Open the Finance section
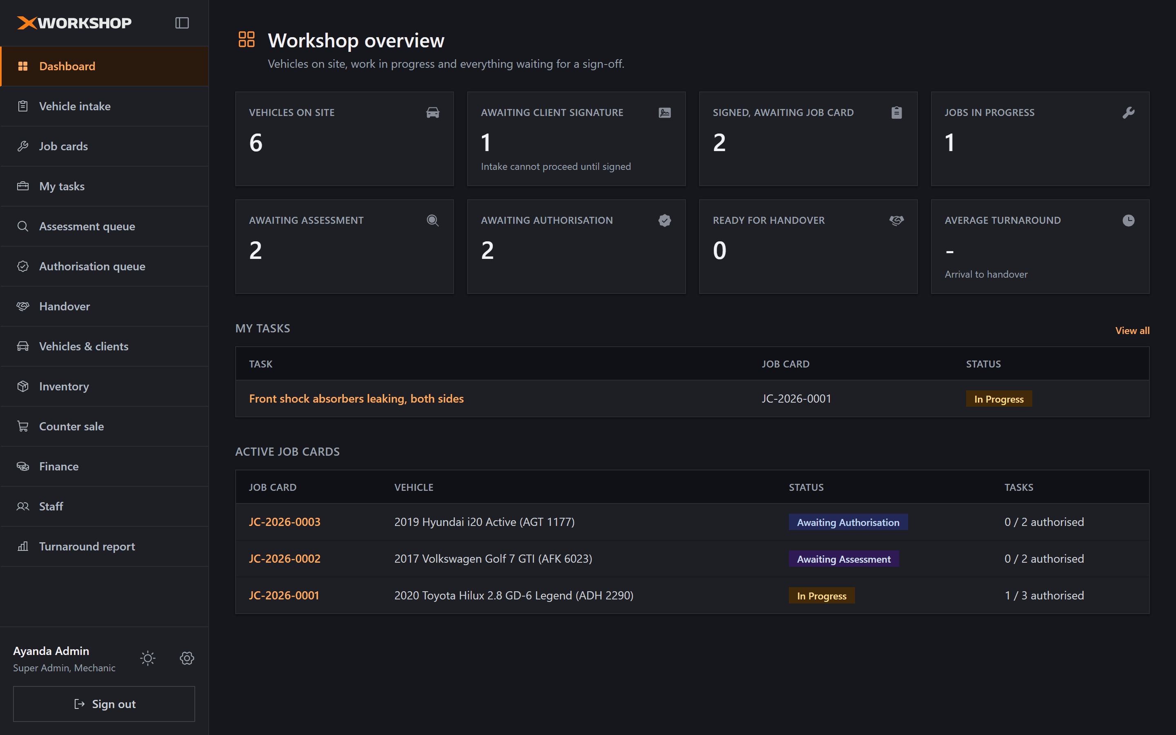Viewport: 1176px width, 735px height. 105,466
